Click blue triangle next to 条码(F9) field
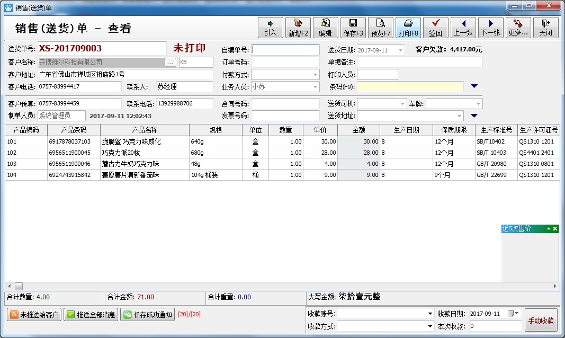The height and width of the screenshot is (338, 565). pyautogui.click(x=474, y=86)
